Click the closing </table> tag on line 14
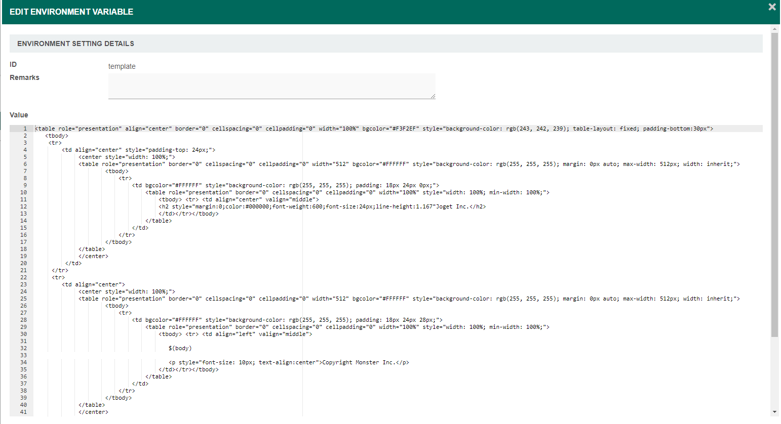This screenshot has height=424, width=781. [159, 221]
